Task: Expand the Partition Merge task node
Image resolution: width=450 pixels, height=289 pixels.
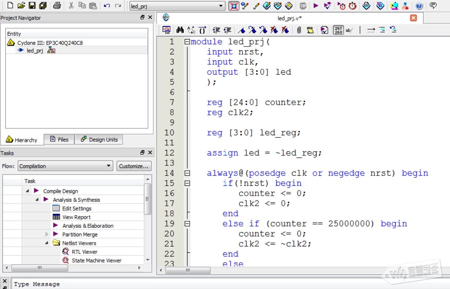Action: (x=46, y=234)
